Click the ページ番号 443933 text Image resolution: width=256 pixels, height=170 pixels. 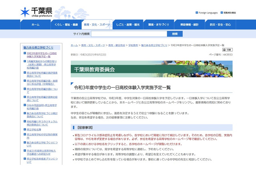220,55
